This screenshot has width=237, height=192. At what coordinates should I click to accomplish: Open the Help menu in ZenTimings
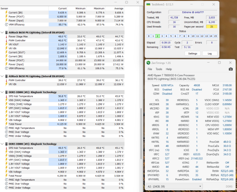coord(169,69)
